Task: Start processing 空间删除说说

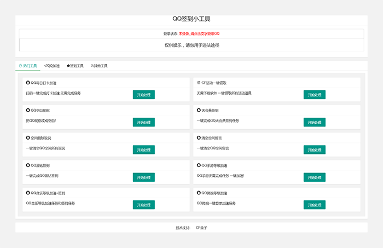Action: coord(143,150)
